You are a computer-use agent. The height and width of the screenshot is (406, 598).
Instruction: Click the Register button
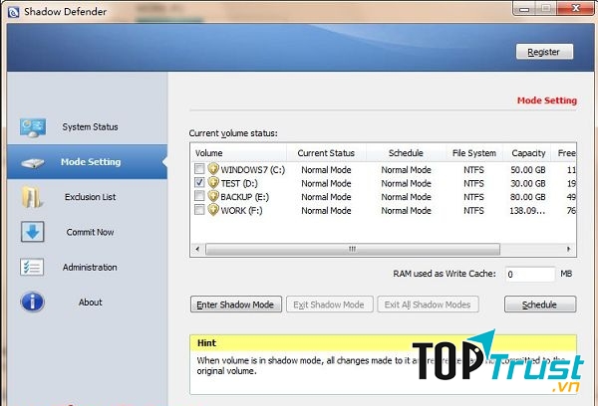coord(544,52)
